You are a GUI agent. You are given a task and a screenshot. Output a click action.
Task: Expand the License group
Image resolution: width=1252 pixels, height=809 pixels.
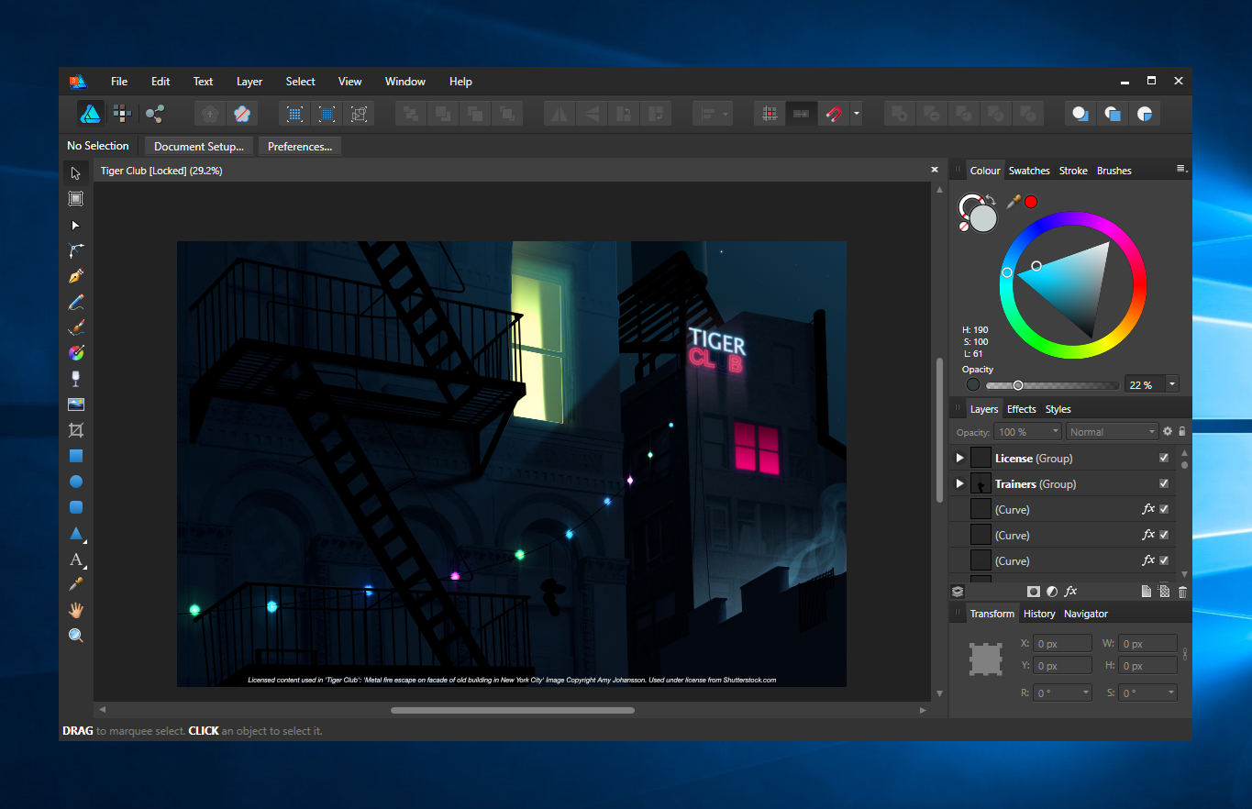[x=959, y=458]
